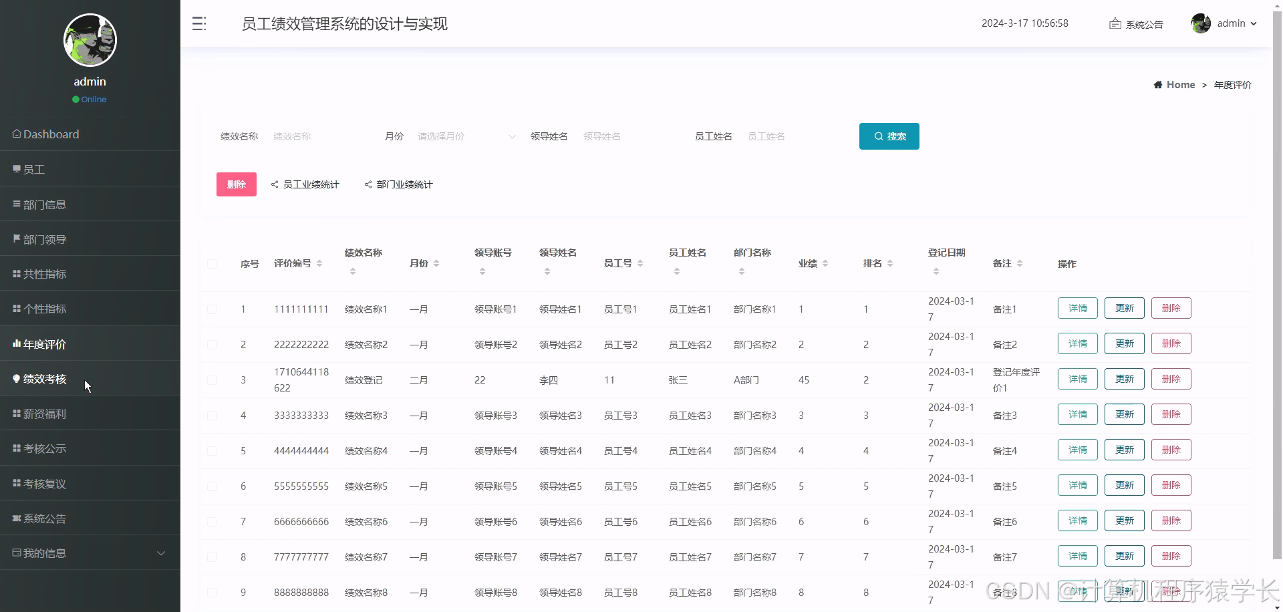Toggle the select-all checkbox in table header
The width and height of the screenshot is (1283, 612).
point(212,264)
